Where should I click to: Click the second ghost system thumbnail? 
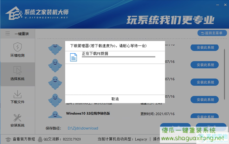click(55, 66)
